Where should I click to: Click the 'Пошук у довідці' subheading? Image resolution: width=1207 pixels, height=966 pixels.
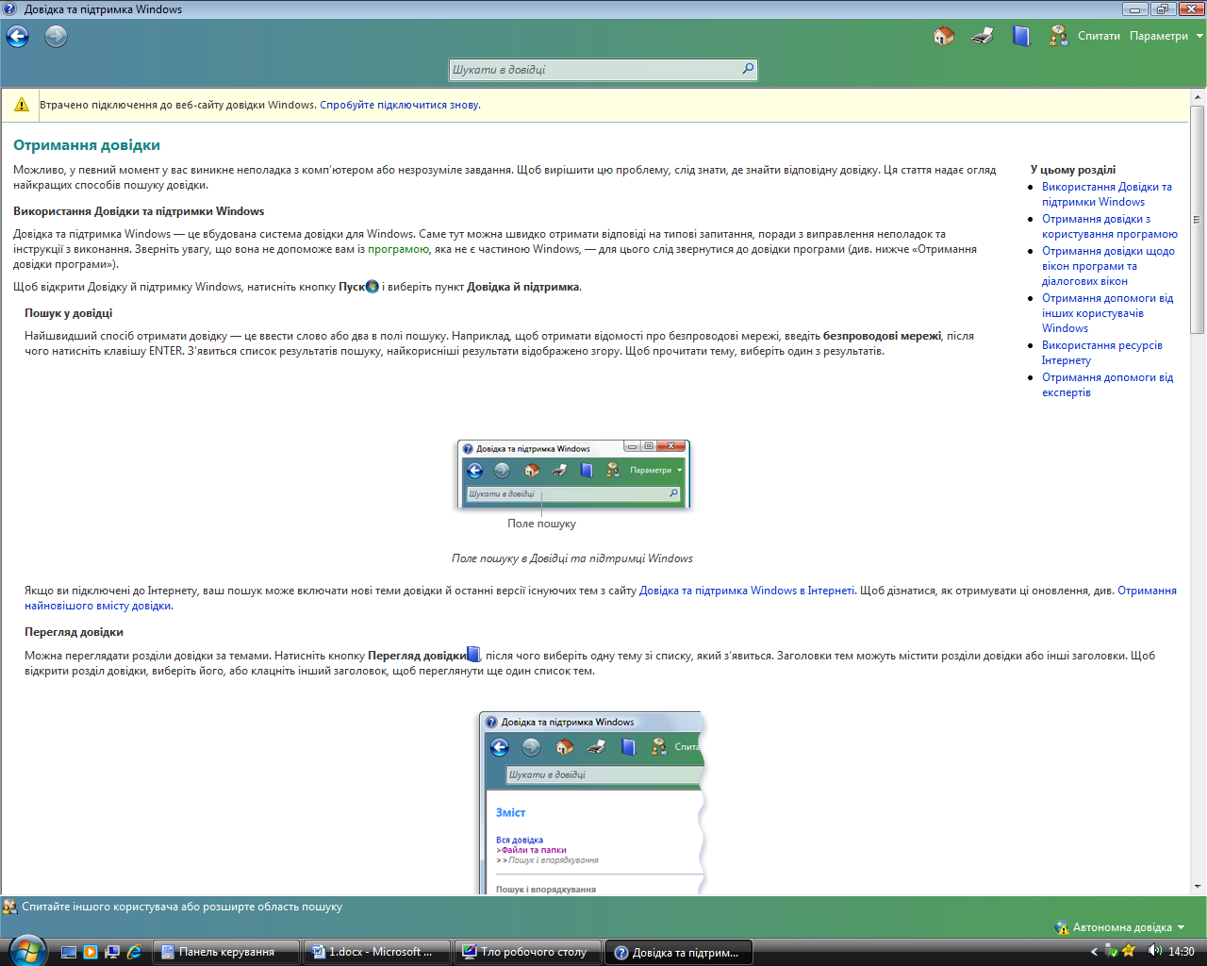click(69, 313)
